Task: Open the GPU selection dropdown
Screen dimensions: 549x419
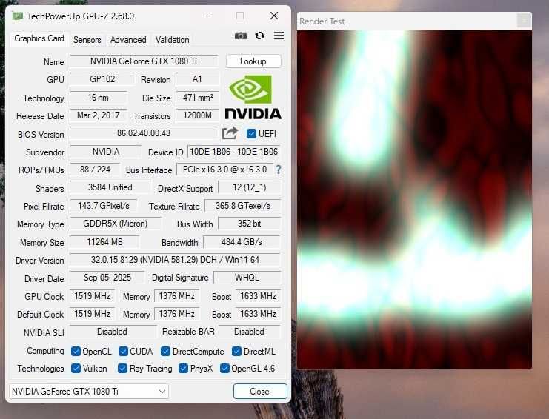Action: (89, 391)
